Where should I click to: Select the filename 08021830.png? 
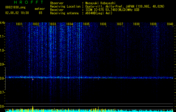pos(15,8)
